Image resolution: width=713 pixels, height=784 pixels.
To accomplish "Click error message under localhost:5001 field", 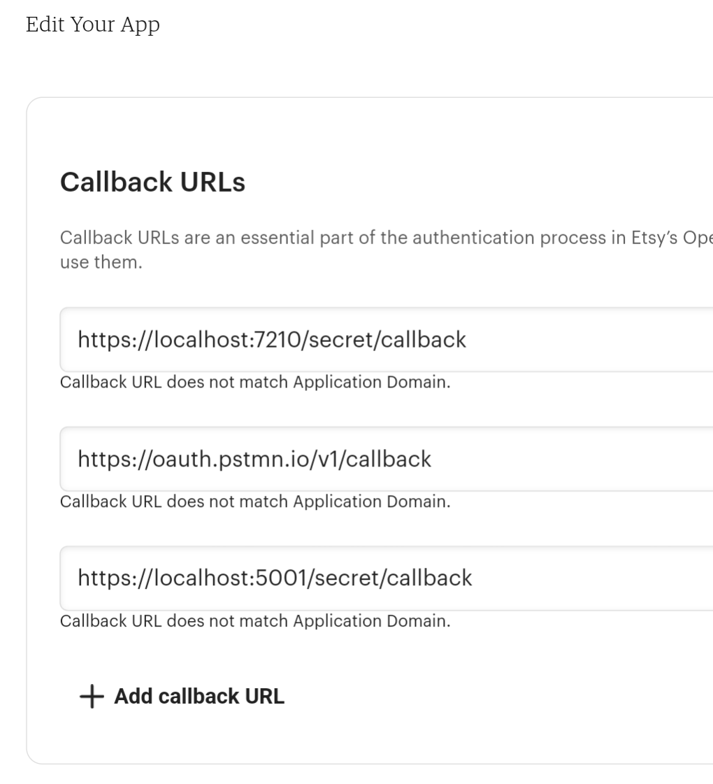I will click(x=255, y=620).
